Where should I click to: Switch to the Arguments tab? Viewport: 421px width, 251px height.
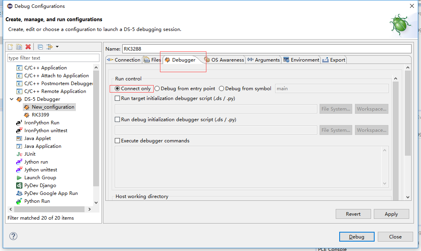(264, 60)
